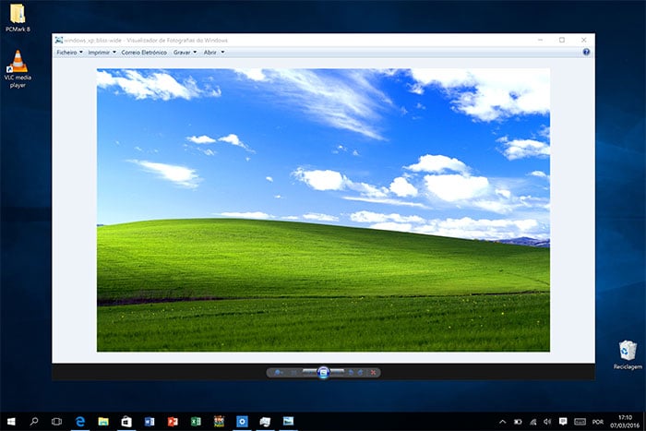This screenshot has width=646, height=431.
Task: Maximize the Photo Viewer window
Action: (562, 40)
